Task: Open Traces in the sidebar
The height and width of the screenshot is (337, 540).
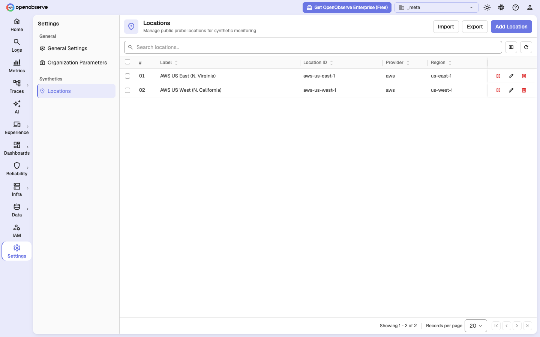Action: (x=16, y=87)
